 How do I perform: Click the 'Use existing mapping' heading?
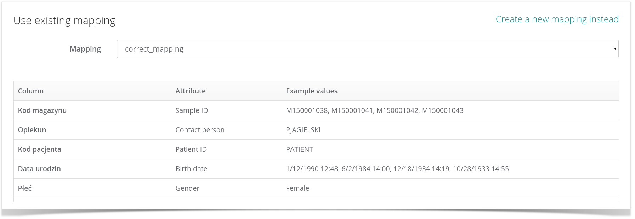[x=64, y=21]
